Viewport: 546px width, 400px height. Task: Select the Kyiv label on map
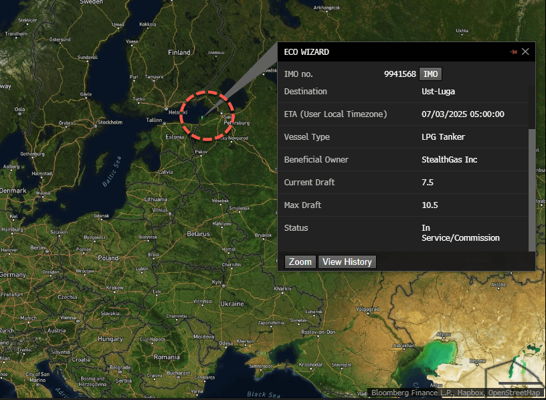217,282
